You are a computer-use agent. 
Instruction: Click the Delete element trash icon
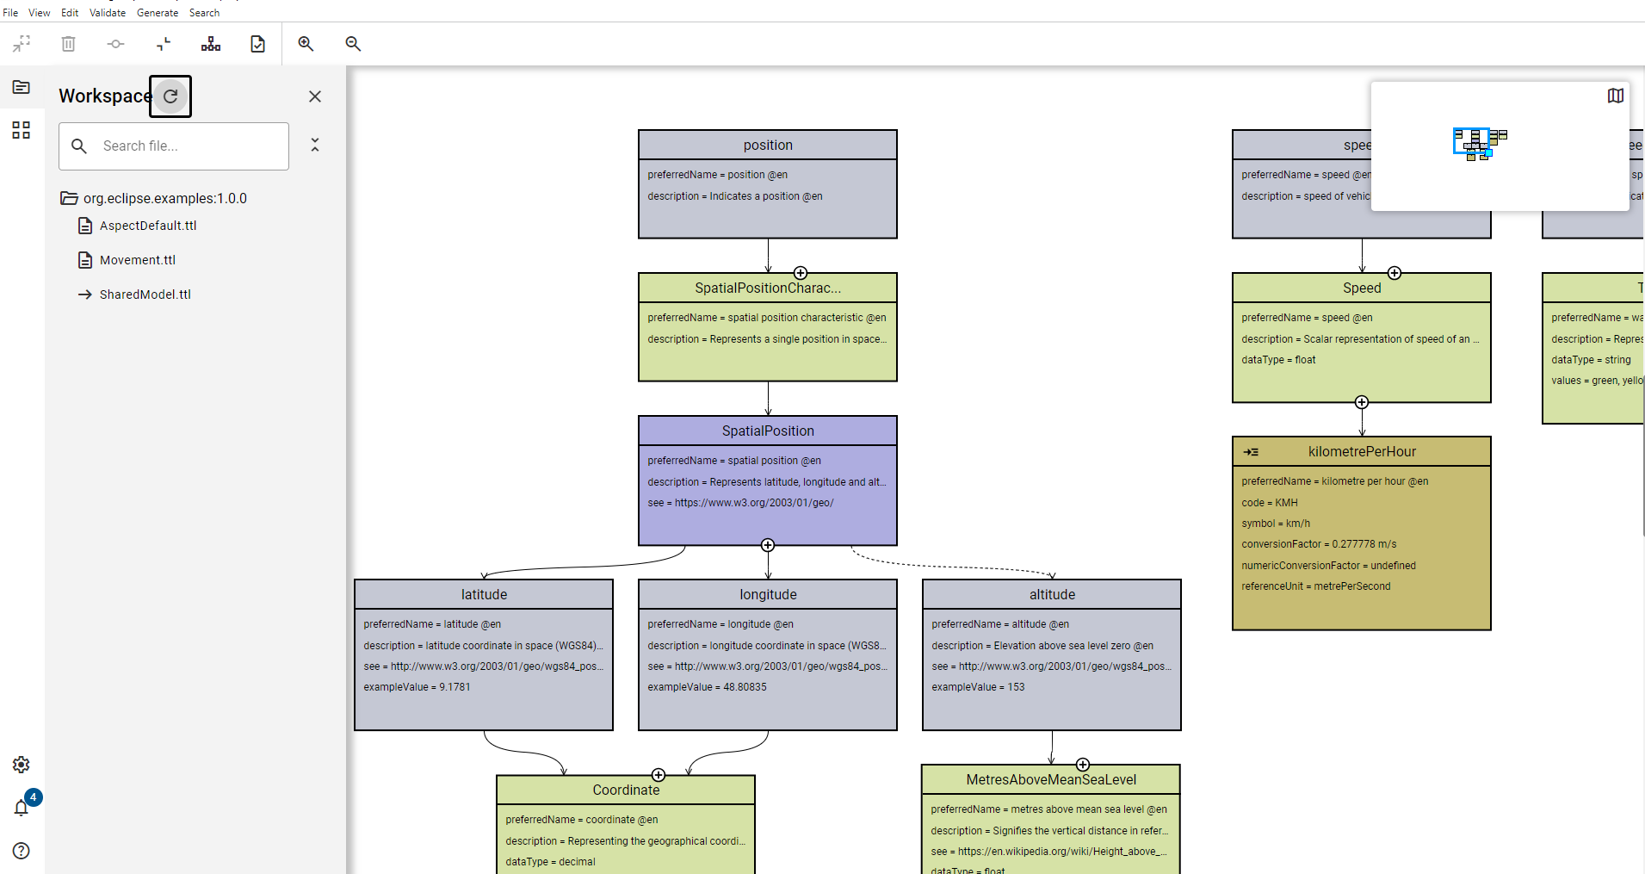pos(68,44)
